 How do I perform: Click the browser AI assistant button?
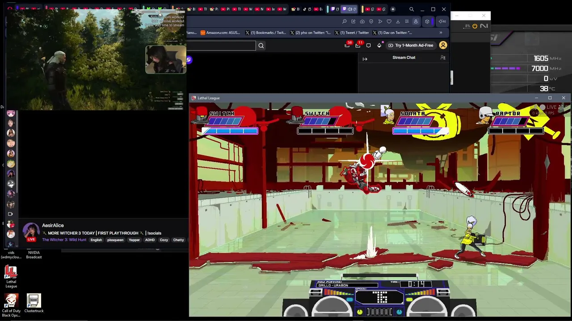coord(442,21)
